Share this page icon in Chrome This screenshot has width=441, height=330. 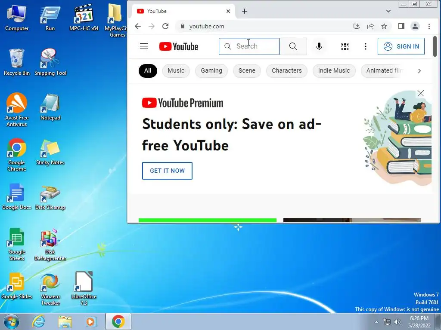(370, 26)
